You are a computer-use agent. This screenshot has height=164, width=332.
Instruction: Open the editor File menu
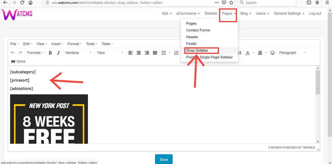point(15,44)
